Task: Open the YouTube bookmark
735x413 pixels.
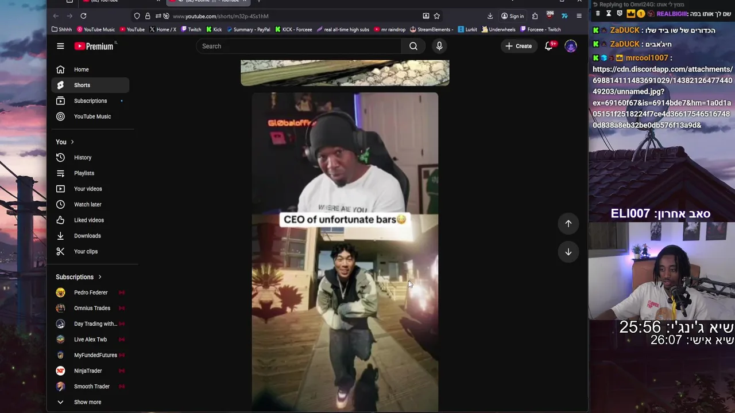Action: point(131,29)
